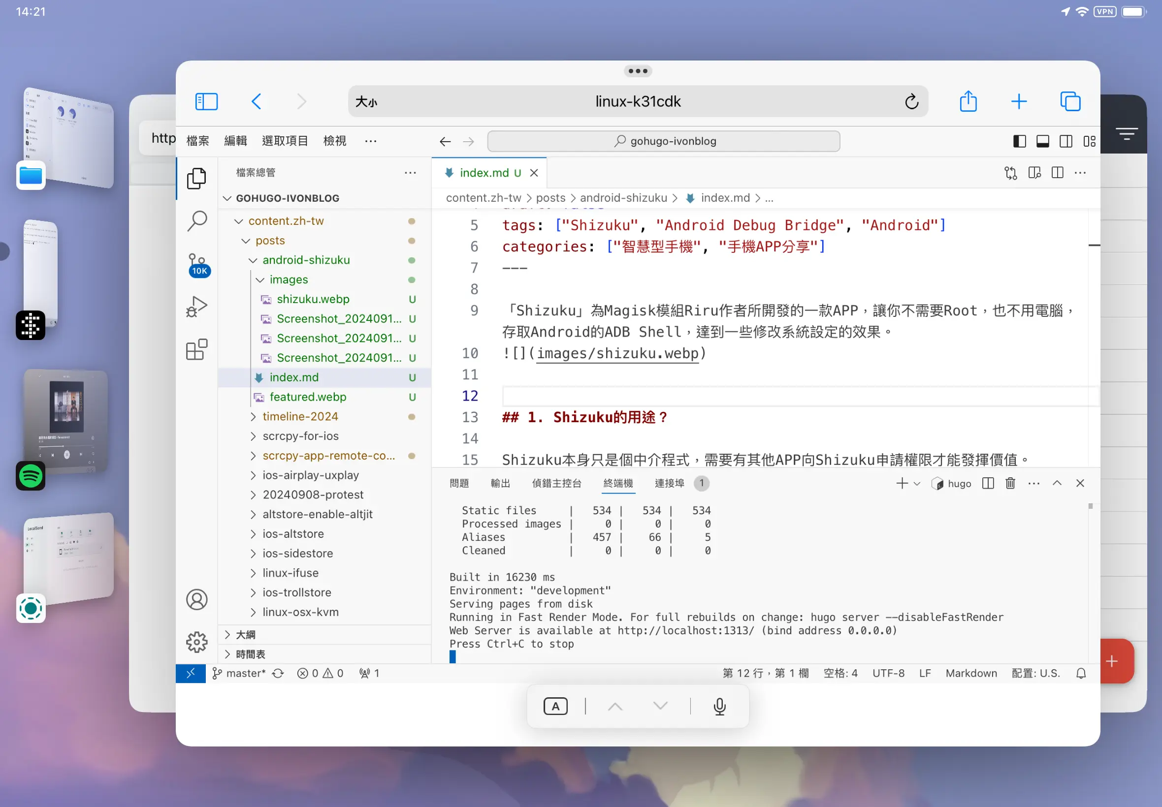1162x807 pixels.
Task: Open the 檔案 menu
Action: coord(197,141)
